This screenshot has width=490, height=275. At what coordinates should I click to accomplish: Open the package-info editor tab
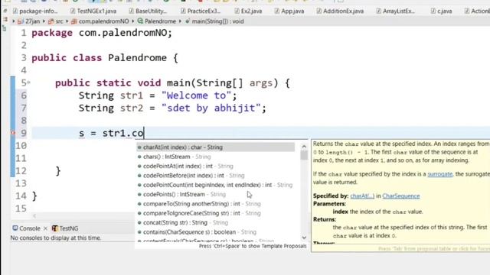(x=35, y=11)
